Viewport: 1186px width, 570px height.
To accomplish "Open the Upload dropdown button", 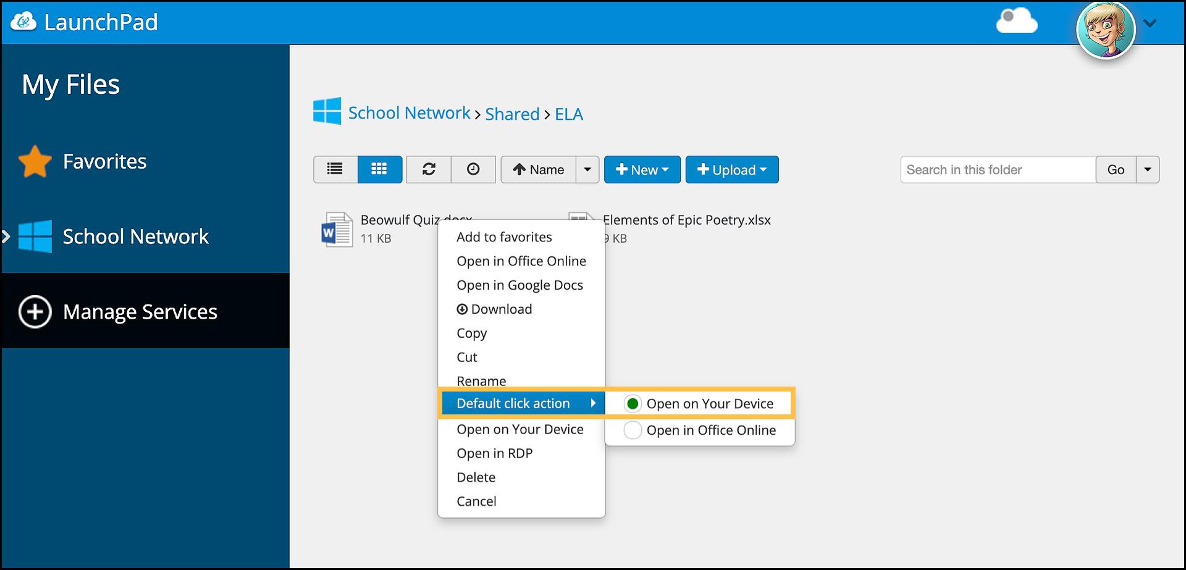I will tap(731, 169).
